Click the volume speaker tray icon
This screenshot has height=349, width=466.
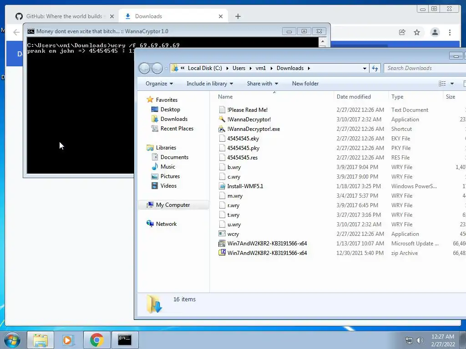pyautogui.click(x=420, y=340)
